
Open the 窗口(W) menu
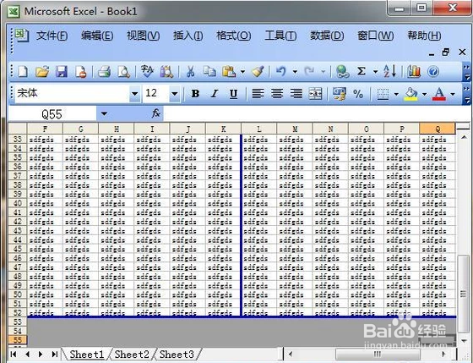click(376, 36)
